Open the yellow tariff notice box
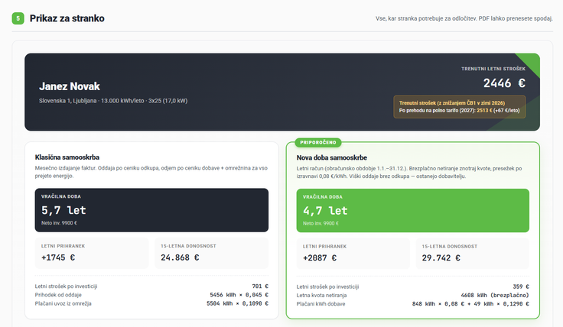 460,107
